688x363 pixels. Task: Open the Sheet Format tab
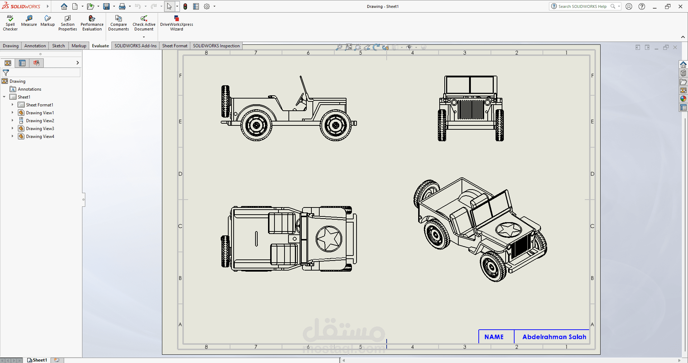tap(175, 46)
